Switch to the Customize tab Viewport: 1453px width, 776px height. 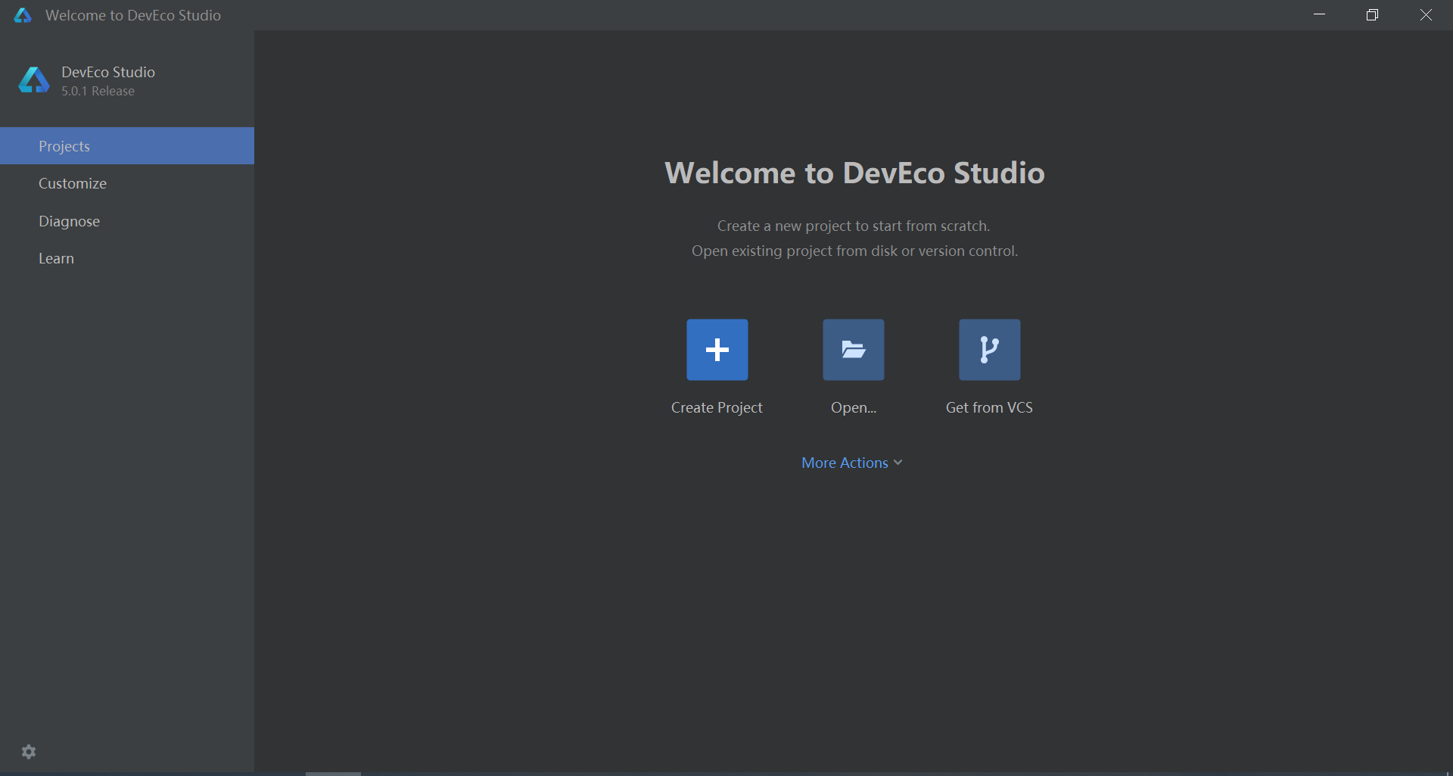[x=127, y=183]
